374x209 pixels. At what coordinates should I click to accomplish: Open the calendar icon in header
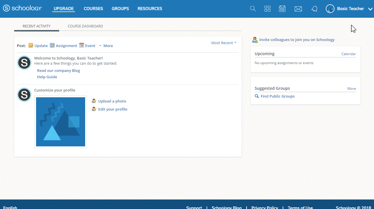click(x=282, y=9)
